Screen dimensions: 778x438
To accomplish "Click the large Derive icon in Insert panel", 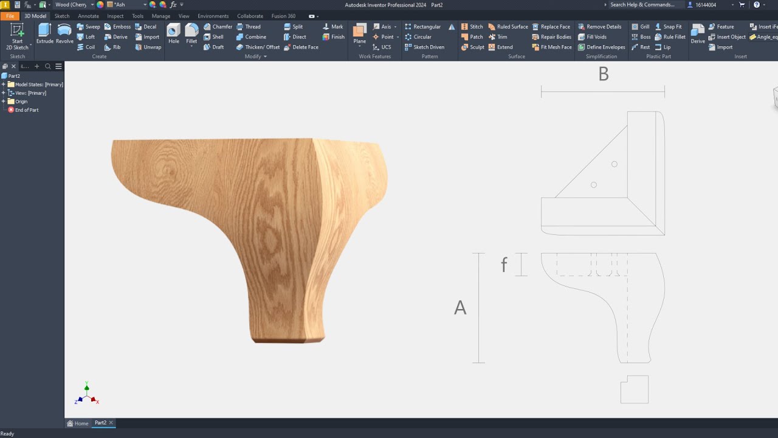I will pos(698,34).
